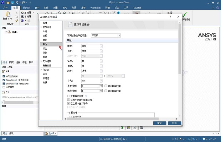Viewport: 221px width, 142px height.
Task: Click the info icon beside 使用精密公差
Action: coord(86,96)
